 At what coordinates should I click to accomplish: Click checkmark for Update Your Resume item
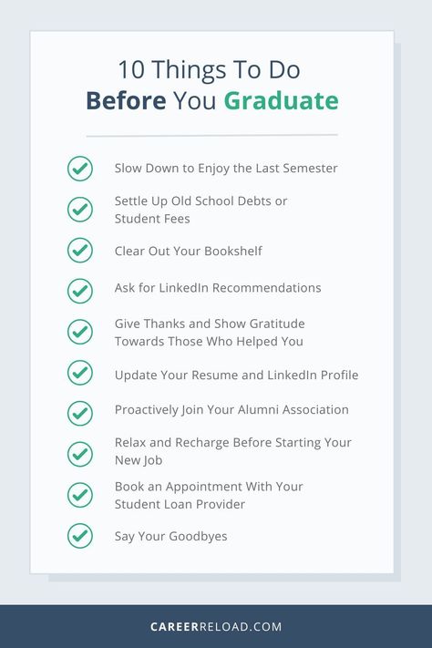click(80, 373)
